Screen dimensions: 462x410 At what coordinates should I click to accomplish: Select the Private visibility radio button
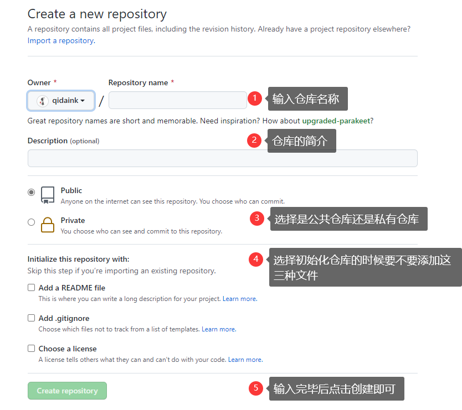[x=32, y=222]
